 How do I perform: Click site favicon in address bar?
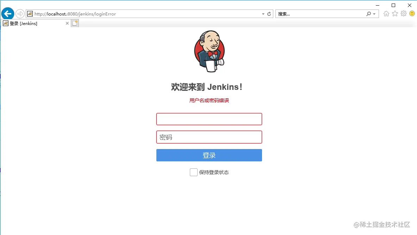tap(30, 14)
